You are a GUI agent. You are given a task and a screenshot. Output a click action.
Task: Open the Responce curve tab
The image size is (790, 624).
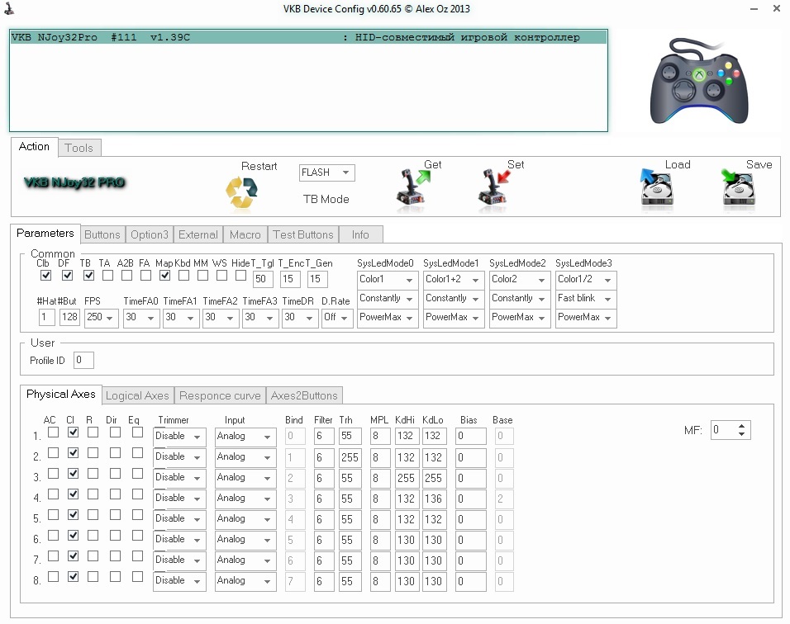pos(220,395)
